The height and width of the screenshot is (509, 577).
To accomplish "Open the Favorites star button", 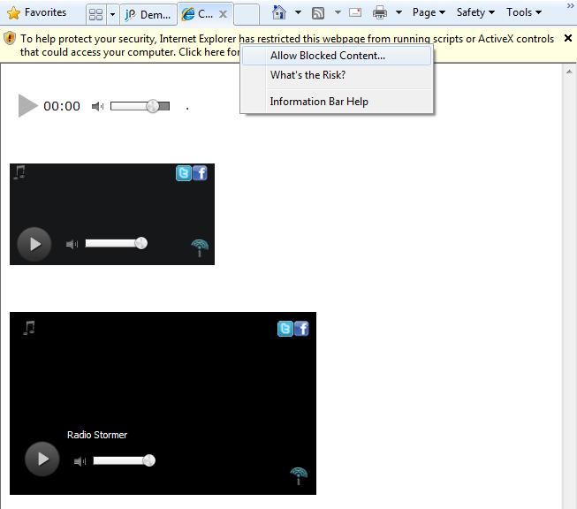I will tap(37, 12).
